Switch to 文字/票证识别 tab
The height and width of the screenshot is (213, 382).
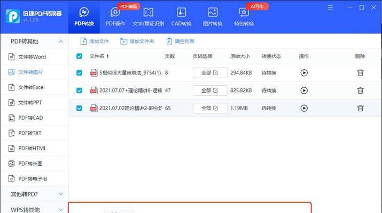(148, 17)
